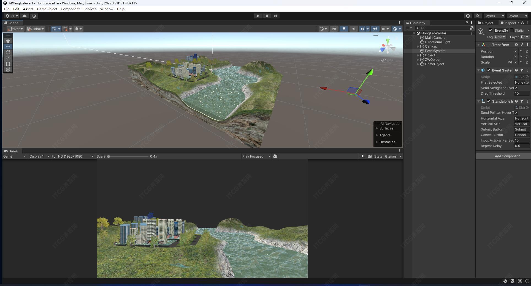Click the Add Component button

[507, 156]
